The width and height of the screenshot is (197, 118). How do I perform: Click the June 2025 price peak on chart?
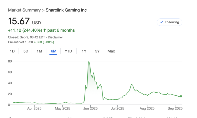point(88,62)
